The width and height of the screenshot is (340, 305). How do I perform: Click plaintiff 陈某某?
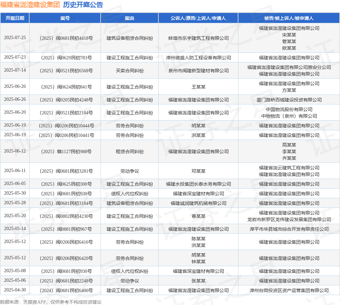click(199, 239)
